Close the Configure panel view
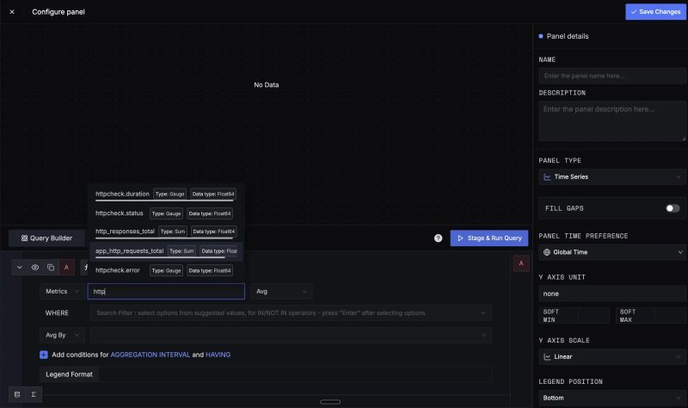Viewport: 688px width, 408px height. pos(12,12)
